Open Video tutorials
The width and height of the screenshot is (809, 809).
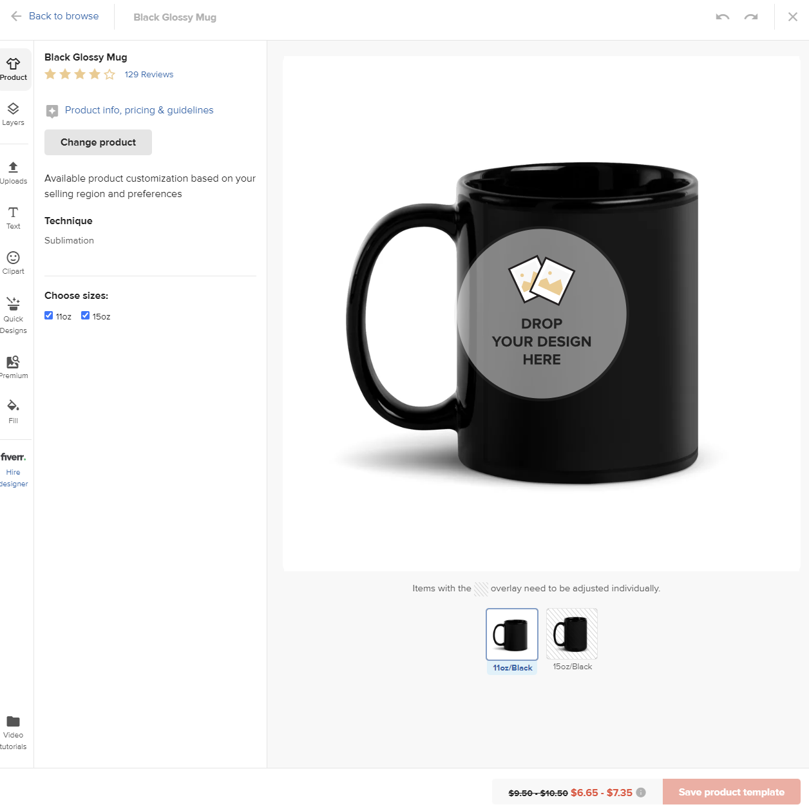click(x=14, y=733)
